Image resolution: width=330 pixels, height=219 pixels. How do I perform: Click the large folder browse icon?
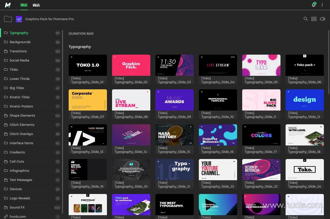[x=8, y=19]
